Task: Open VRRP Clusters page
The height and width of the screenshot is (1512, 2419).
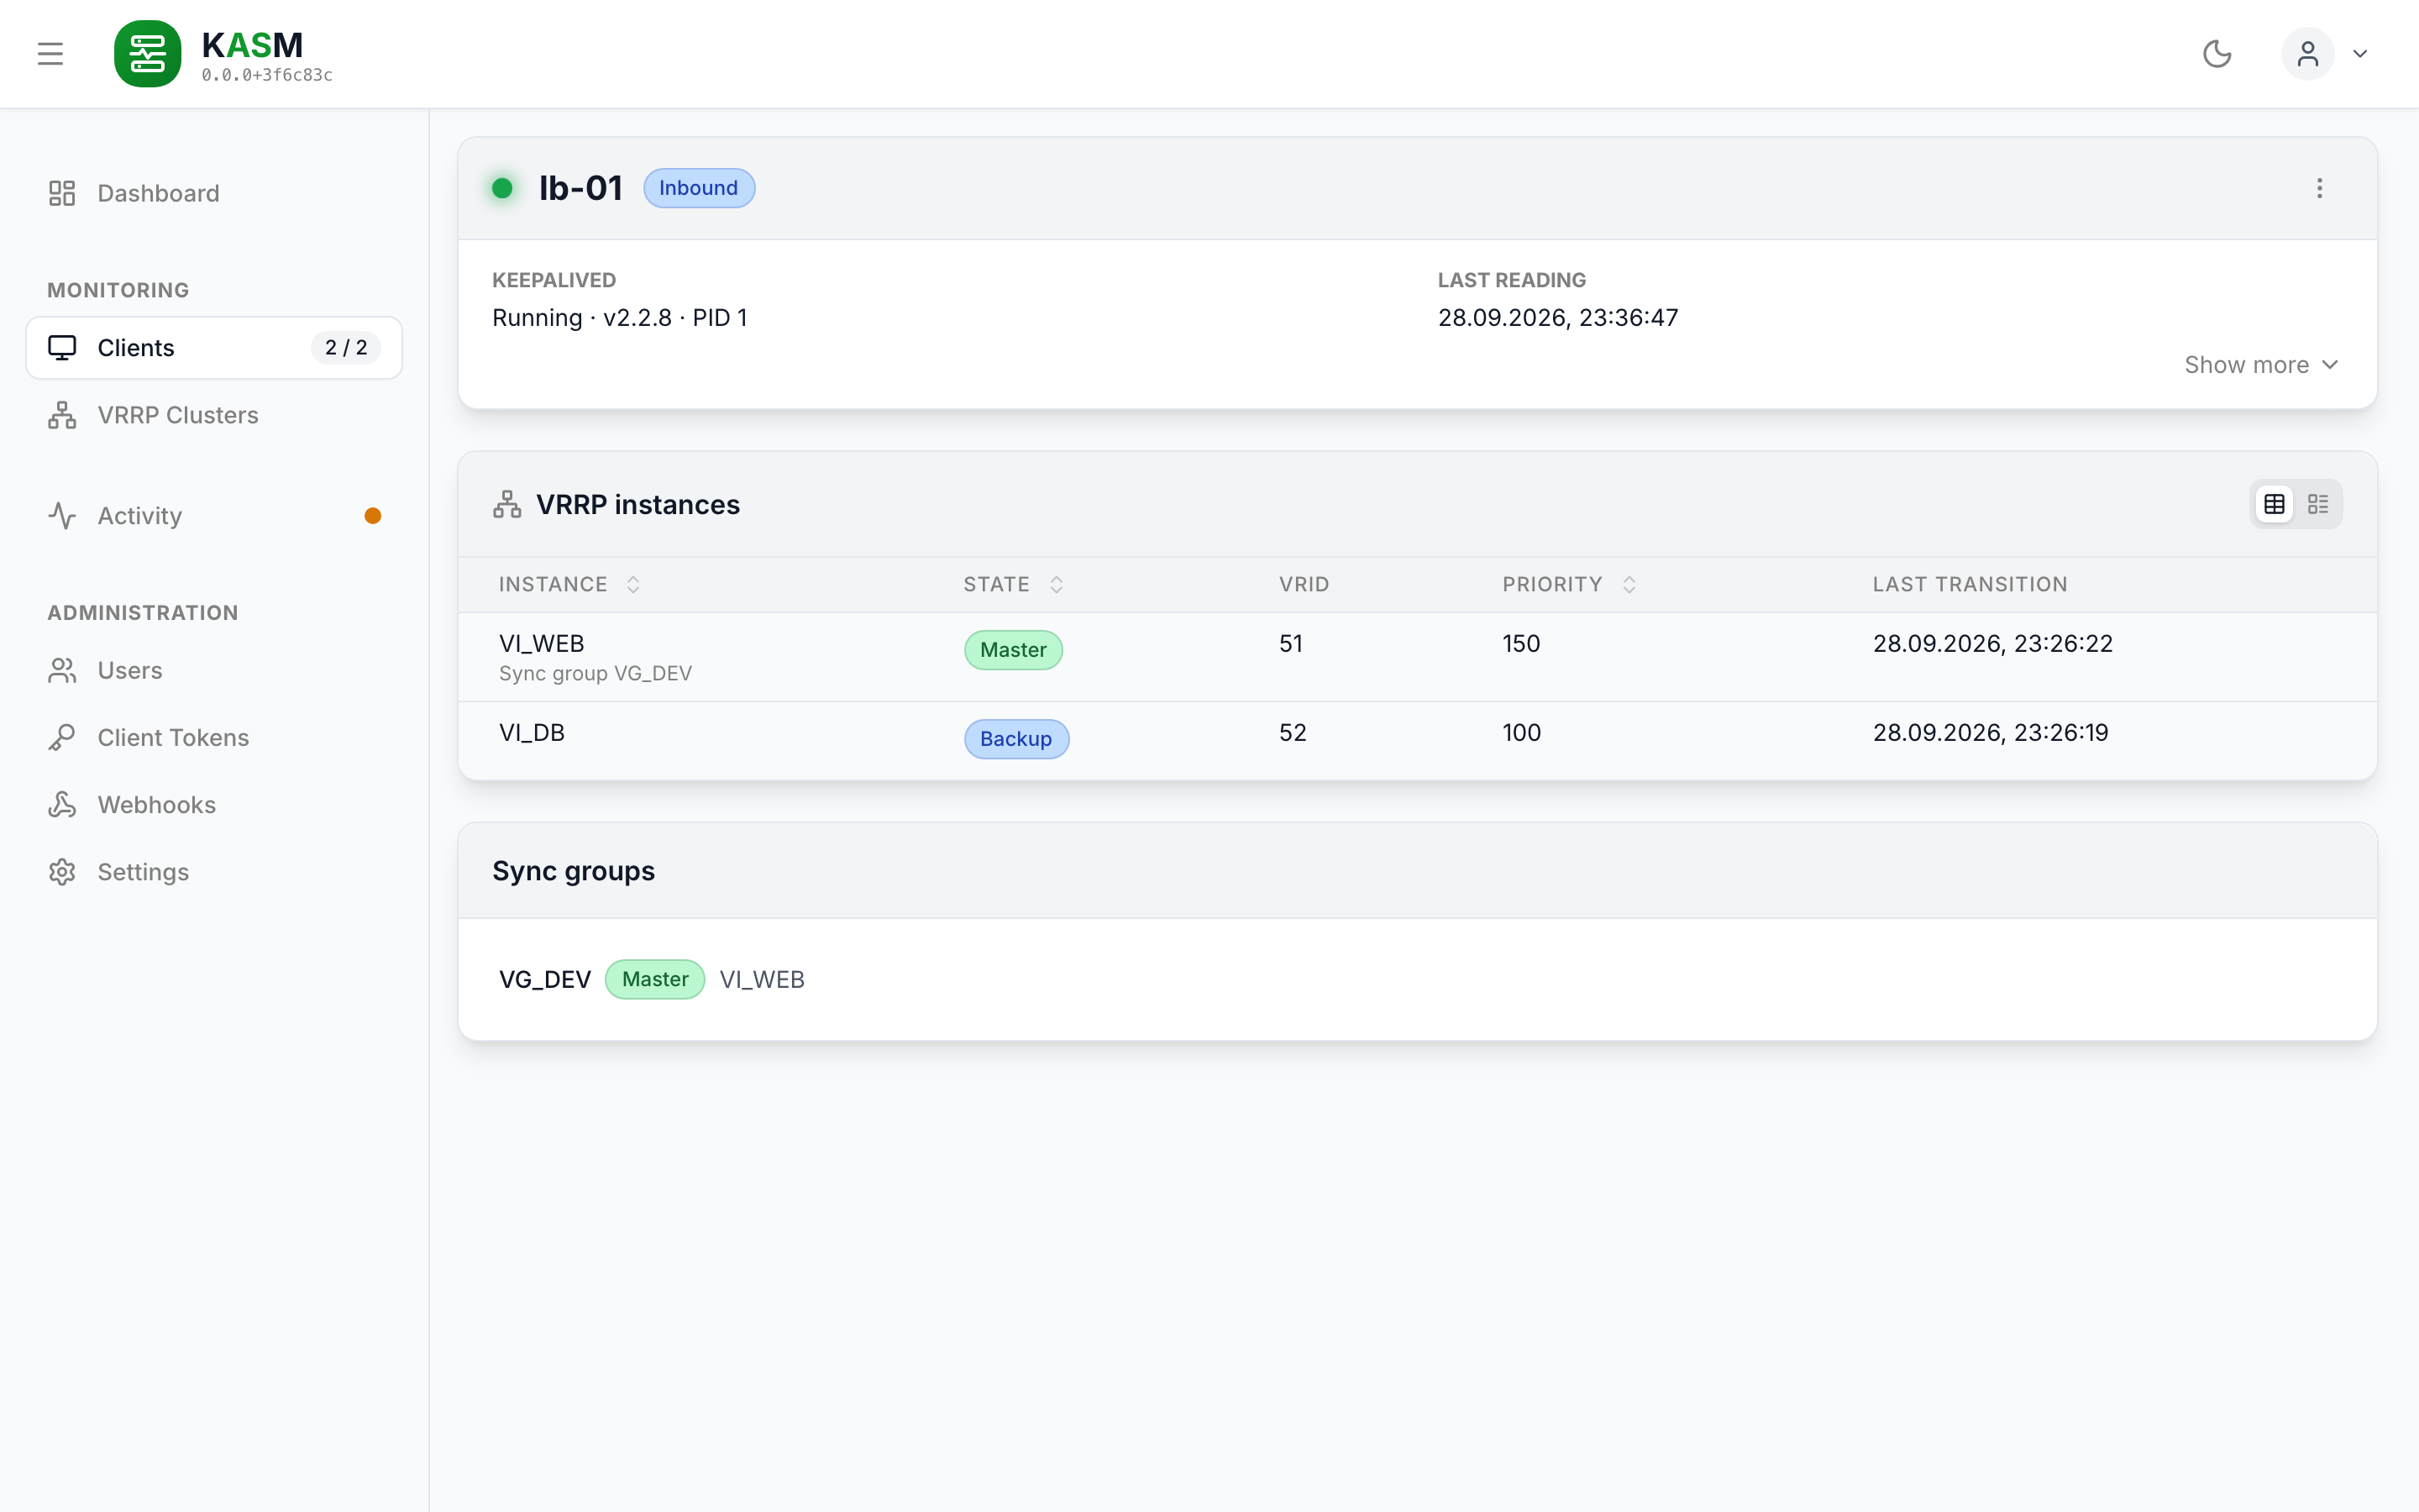Action: click(x=214, y=415)
